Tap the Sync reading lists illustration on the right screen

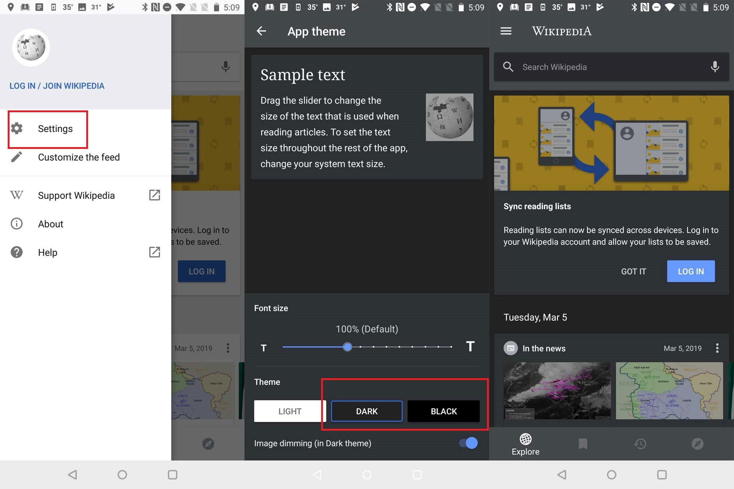(611, 143)
